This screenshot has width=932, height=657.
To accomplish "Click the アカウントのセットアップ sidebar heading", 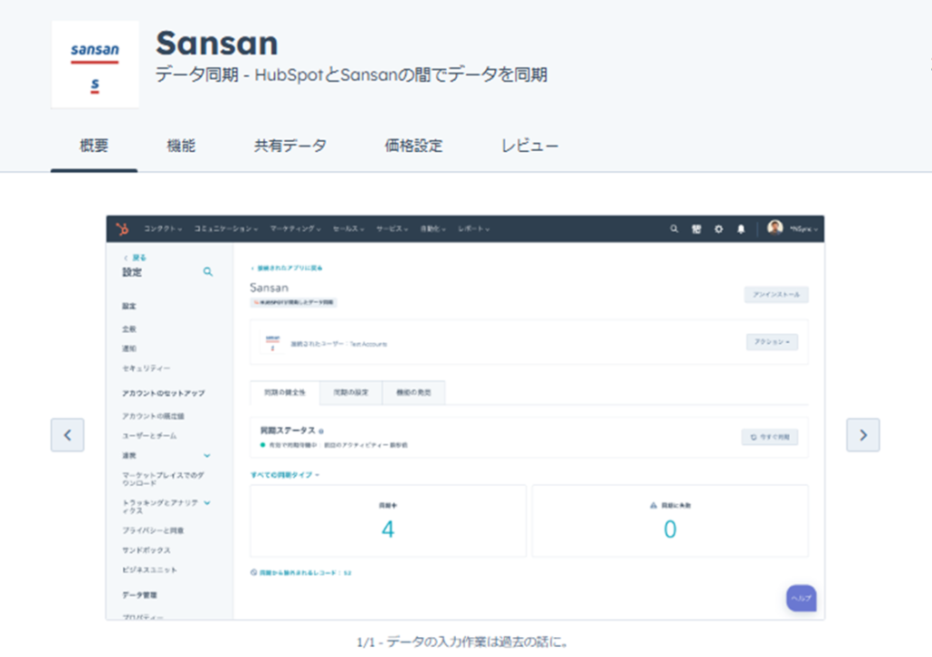I will (164, 393).
